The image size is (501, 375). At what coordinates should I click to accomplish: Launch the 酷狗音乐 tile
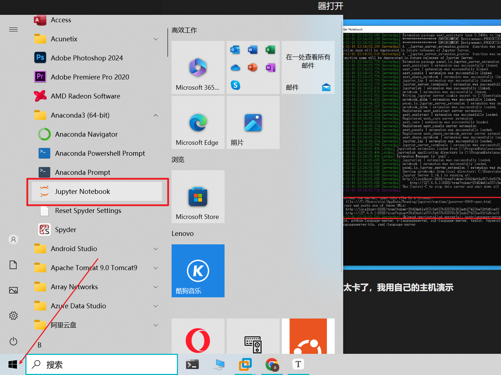pyautogui.click(x=198, y=271)
